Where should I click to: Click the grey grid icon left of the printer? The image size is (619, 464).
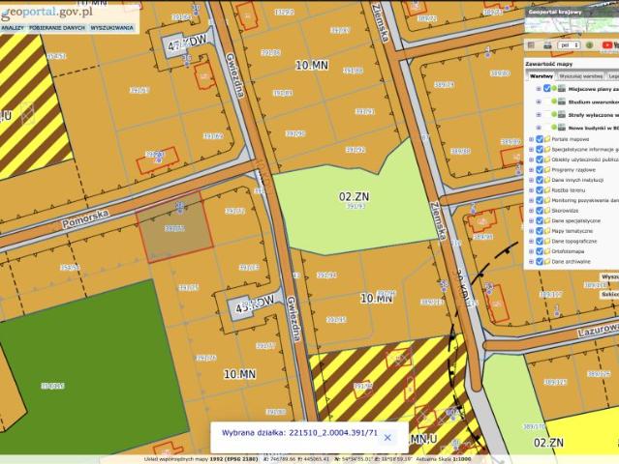pyautogui.click(x=532, y=45)
